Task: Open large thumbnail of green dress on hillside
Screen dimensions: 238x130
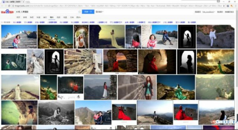Action: coord(176,87)
